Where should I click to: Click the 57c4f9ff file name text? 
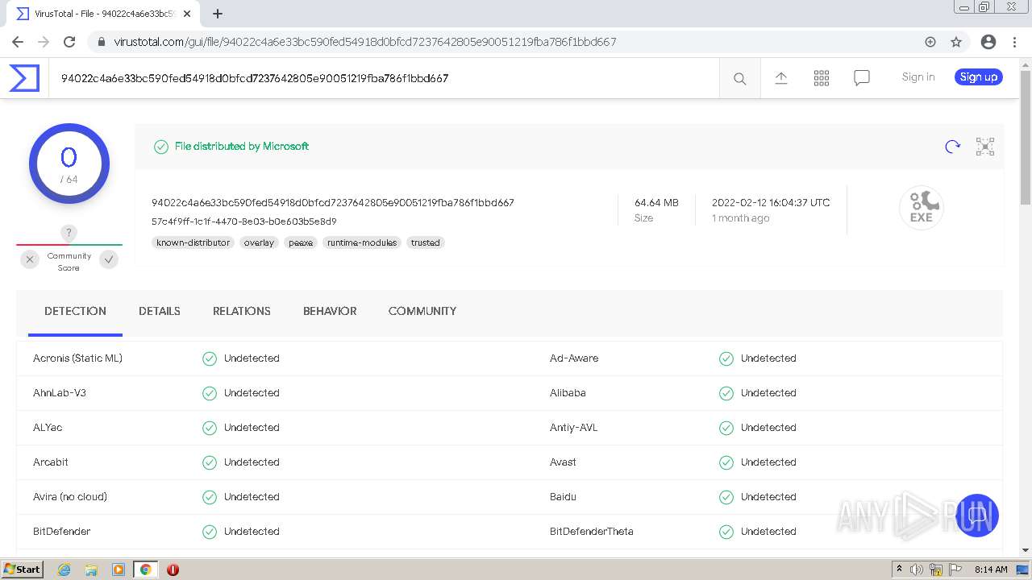[x=244, y=222]
